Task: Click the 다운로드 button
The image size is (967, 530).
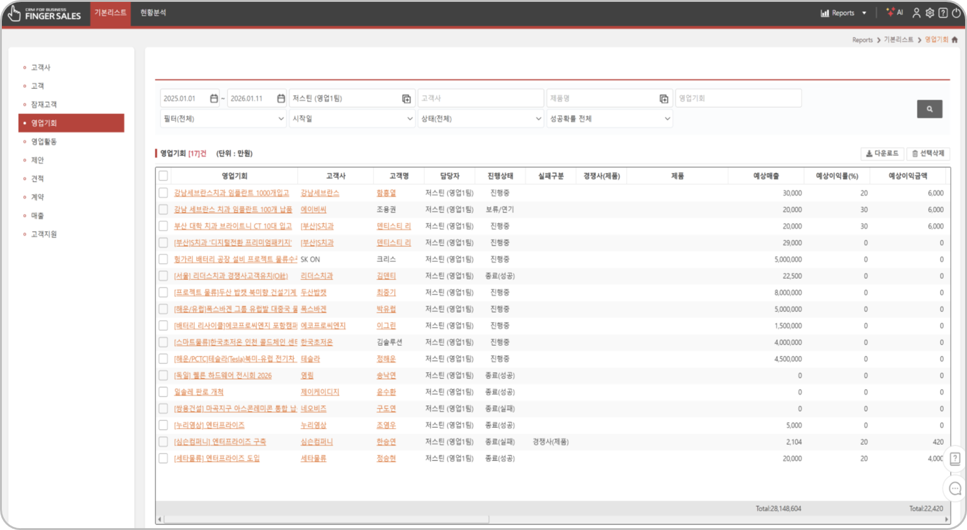Action: (x=882, y=153)
